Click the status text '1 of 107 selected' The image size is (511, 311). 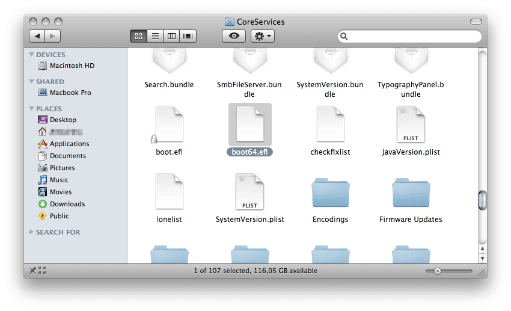point(222,271)
